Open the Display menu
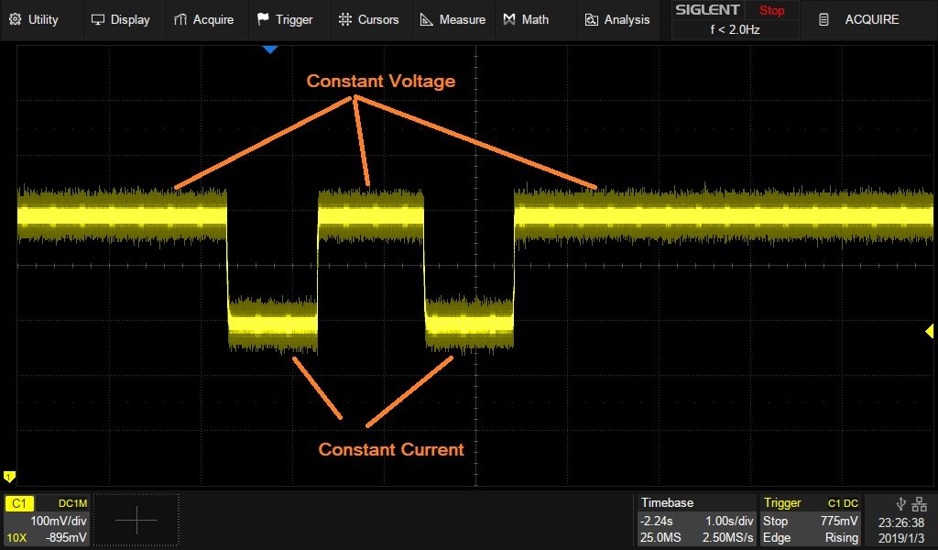 tap(120, 19)
